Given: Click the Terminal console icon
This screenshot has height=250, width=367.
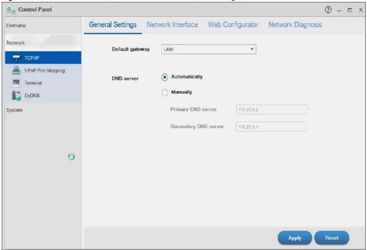Looking at the screenshot, I should [x=16, y=83].
